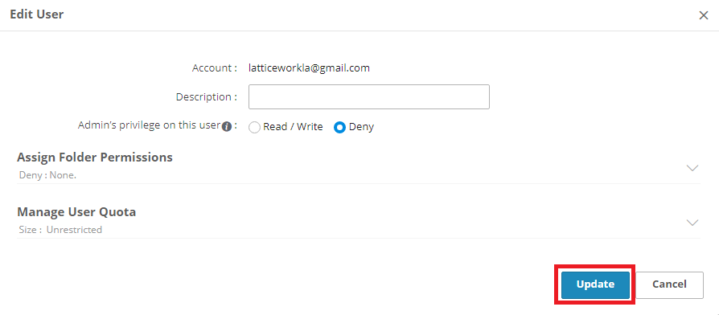Screen dimensions: 719x315
Task: Select the Read / Write radio button
Action: point(254,127)
